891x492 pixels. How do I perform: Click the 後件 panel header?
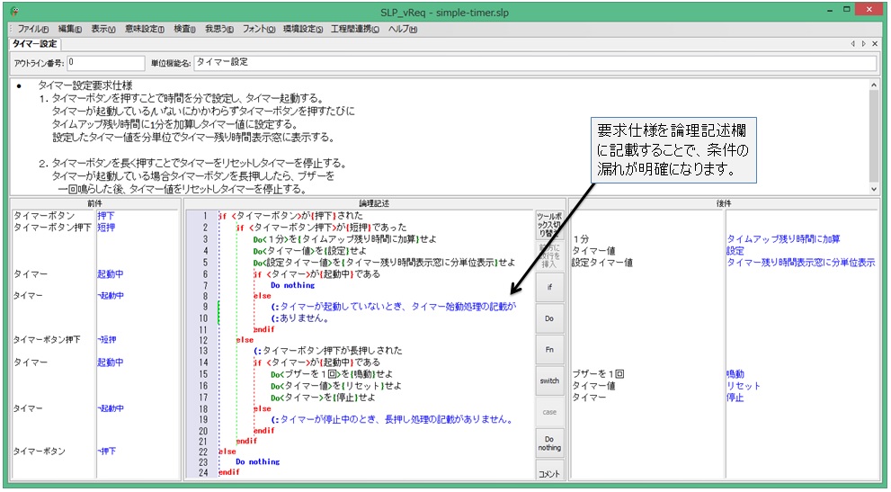[x=724, y=203]
